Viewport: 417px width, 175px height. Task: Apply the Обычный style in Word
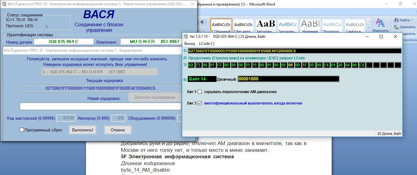(x=221, y=26)
